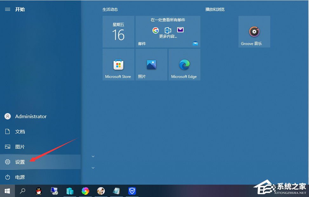309x197 pixels.
Task: Click the Power (电源) button
Action: [x=20, y=177]
